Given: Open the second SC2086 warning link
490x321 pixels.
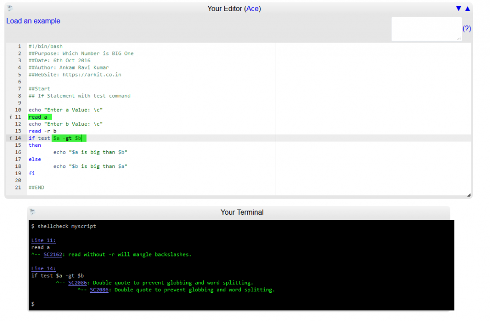Looking at the screenshot, I should pos(99,289).
